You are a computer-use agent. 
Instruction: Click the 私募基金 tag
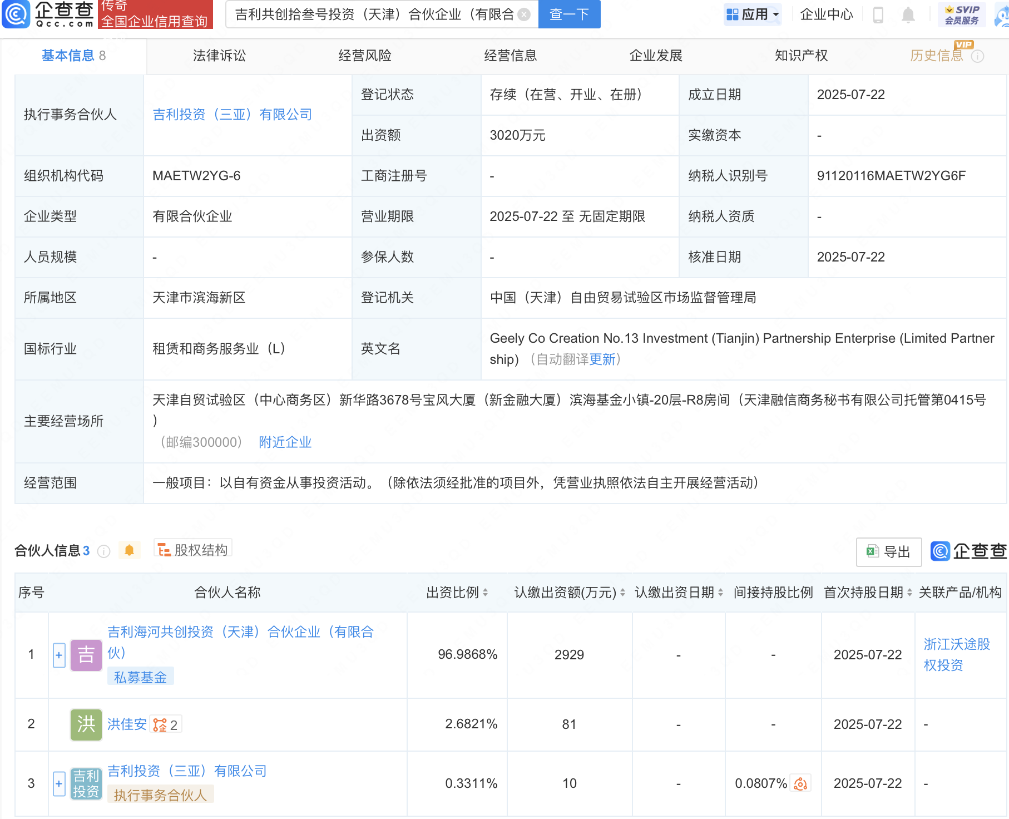[x=141, y=677]
